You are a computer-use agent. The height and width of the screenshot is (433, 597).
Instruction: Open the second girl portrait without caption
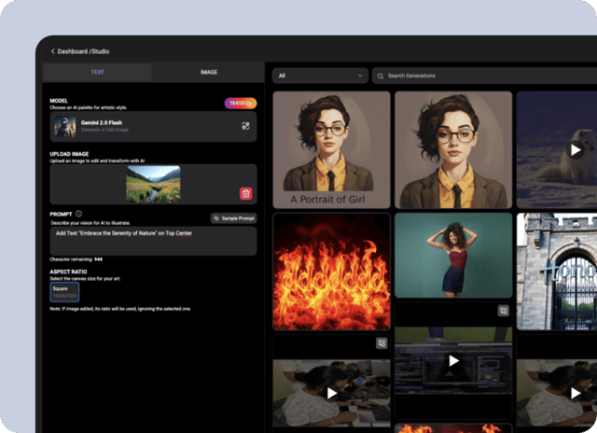(x=453, y=149)
